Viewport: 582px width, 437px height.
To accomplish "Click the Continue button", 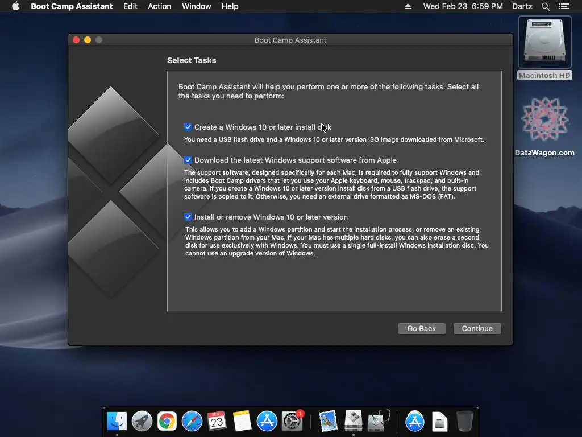I will click(x=477, y=328).
